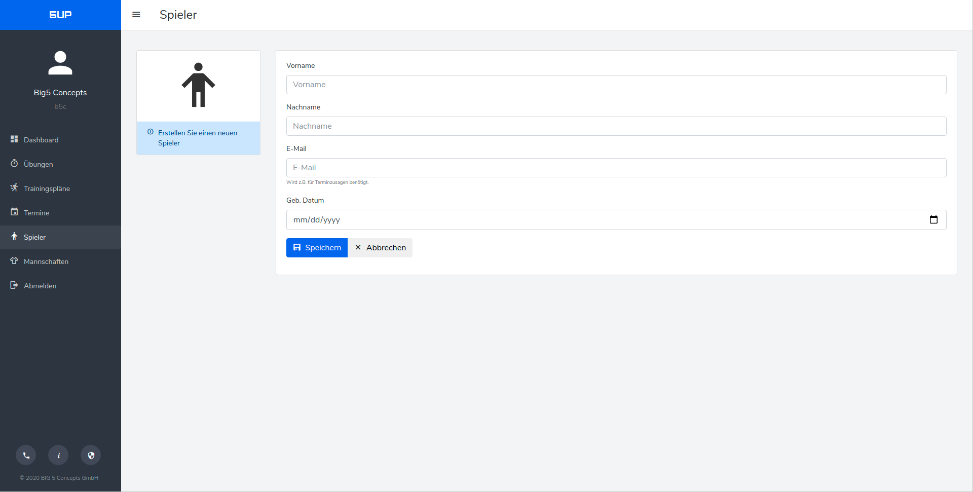Open Trainingspläne menu item
Screen dimensions: 973x492
point(47,188)
